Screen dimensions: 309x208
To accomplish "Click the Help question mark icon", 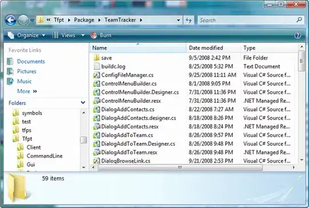I will click(298, 35).
